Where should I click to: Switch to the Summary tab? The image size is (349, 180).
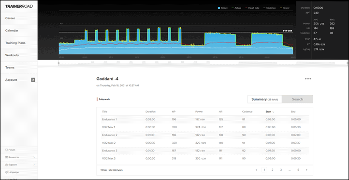[x=264, y=99]
